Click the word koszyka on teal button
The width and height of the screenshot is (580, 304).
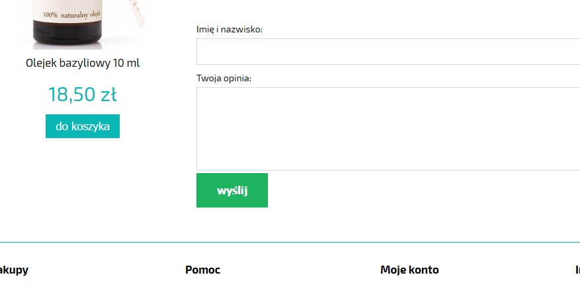click(90, 126)
